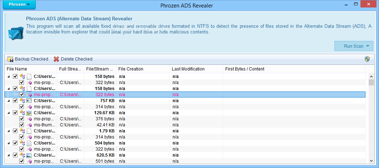Screen dimensions: 379x168
Task: Uncheck the ms-thum 42.41 KB stream checkbox
Action: 21,125
